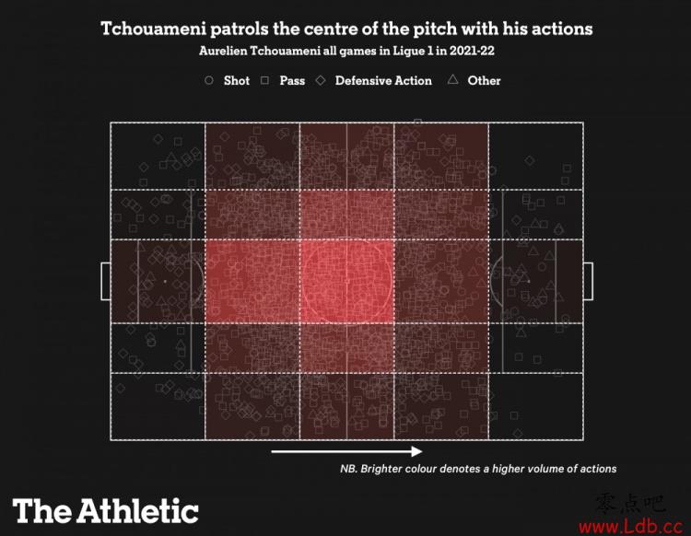Toggle the Defensive Action legend label

coord(383,81)
